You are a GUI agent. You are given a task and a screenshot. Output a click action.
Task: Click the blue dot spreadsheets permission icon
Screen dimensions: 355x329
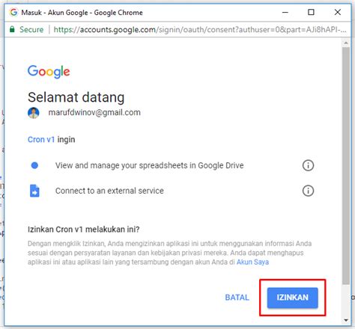[x=34, y=165]
